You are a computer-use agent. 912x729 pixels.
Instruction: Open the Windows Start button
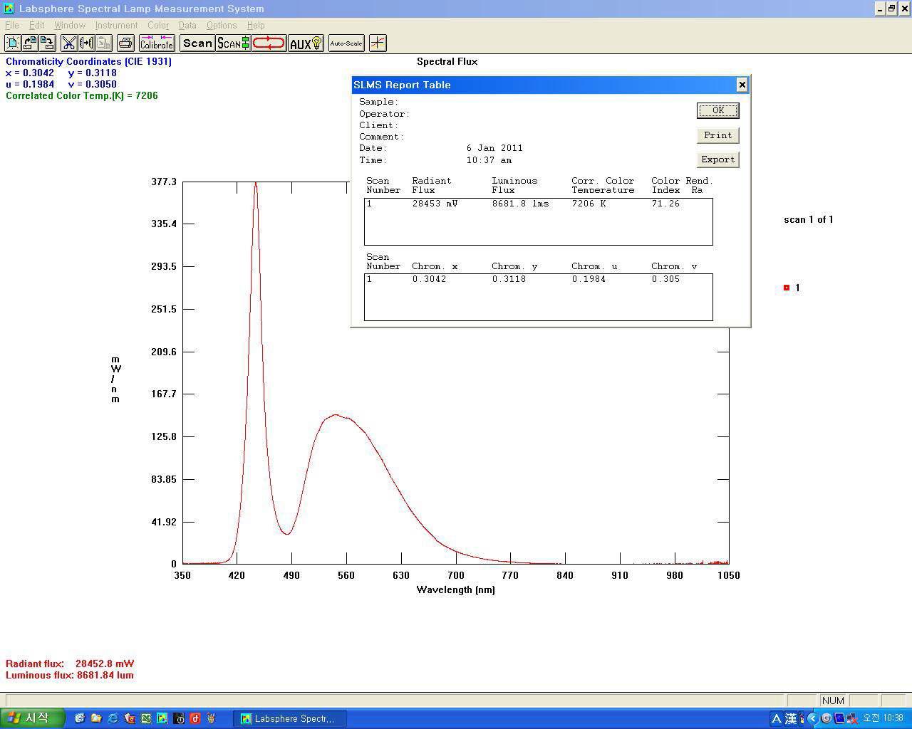click(33, 718)
